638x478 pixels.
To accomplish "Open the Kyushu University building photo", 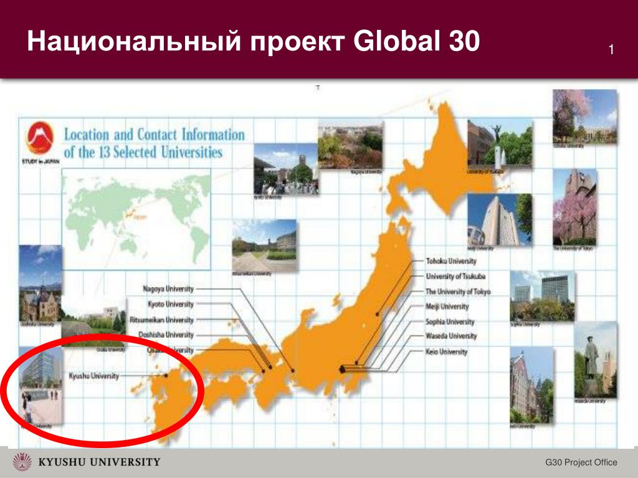I will pyautogui.click(x=40, y=385).
